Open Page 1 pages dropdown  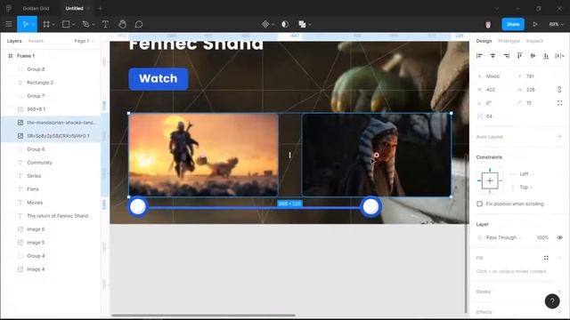click(84, 41)
